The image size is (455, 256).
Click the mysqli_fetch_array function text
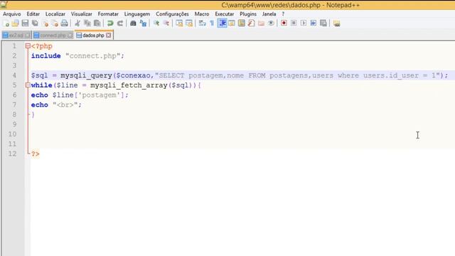coord(129,85)
